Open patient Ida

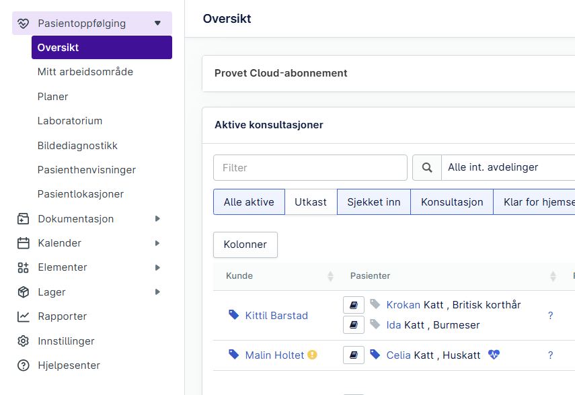393,325
